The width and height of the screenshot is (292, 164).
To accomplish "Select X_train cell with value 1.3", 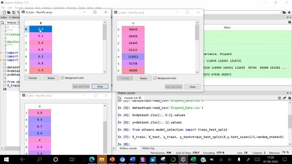I will tap(41, 70).
